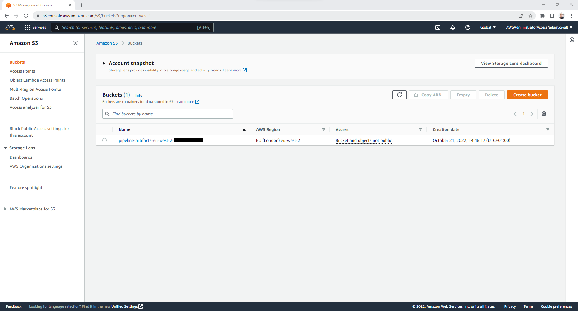Image resolution: width=578 pixels, height=311 pixels.
Task: Go to previous page of buckets
Action: pos(515,114)
